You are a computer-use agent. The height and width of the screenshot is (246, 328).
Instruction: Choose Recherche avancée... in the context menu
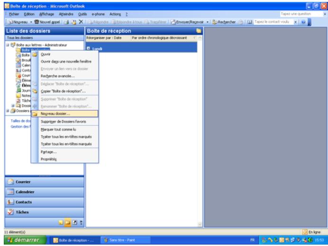[x=64, y=76]
